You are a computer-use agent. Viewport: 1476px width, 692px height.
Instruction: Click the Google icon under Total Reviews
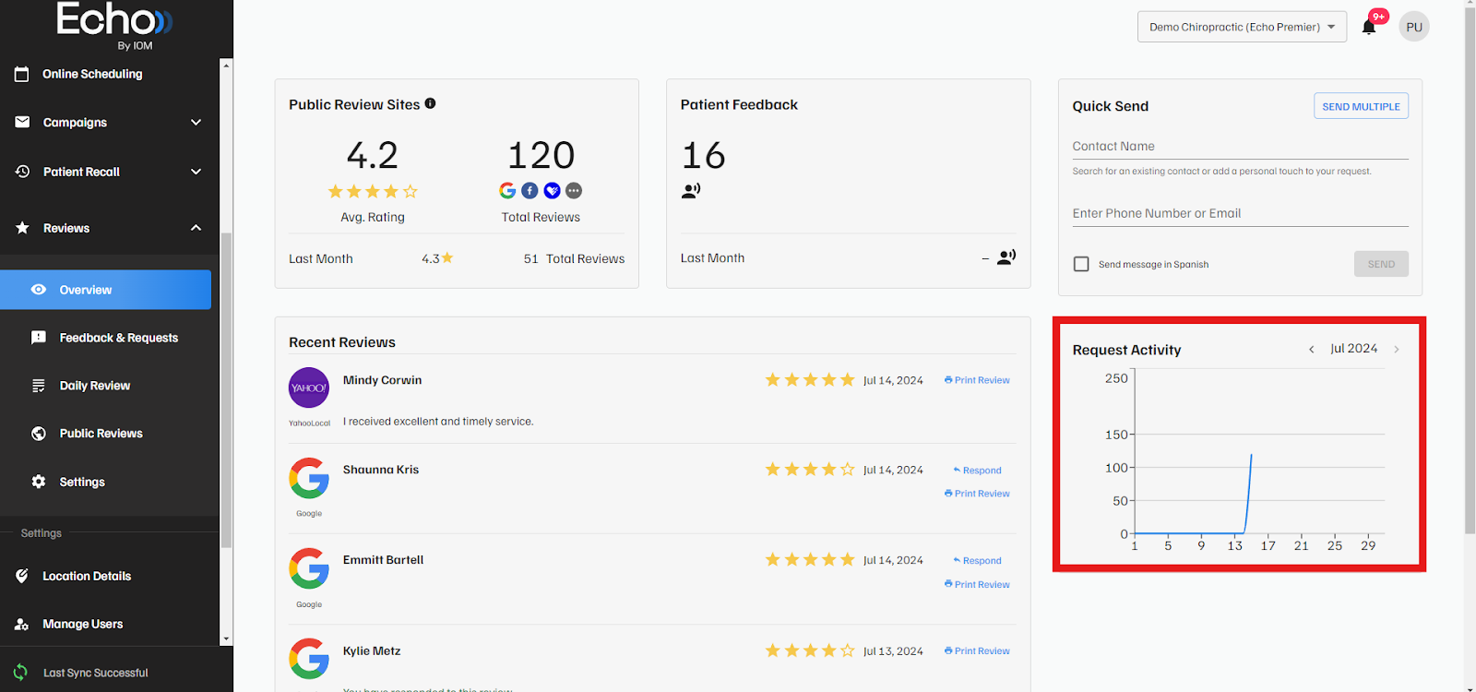tap(507, 190)
